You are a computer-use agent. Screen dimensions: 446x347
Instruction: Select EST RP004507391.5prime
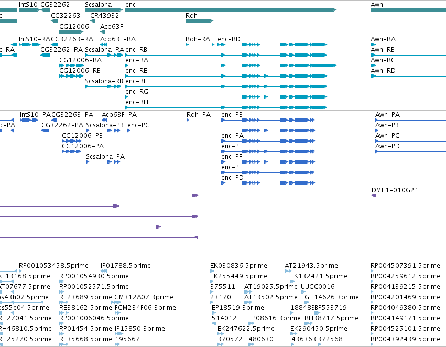tap(405, 266)
